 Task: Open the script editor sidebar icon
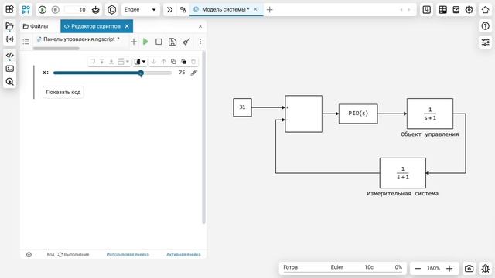pos(10,56)
